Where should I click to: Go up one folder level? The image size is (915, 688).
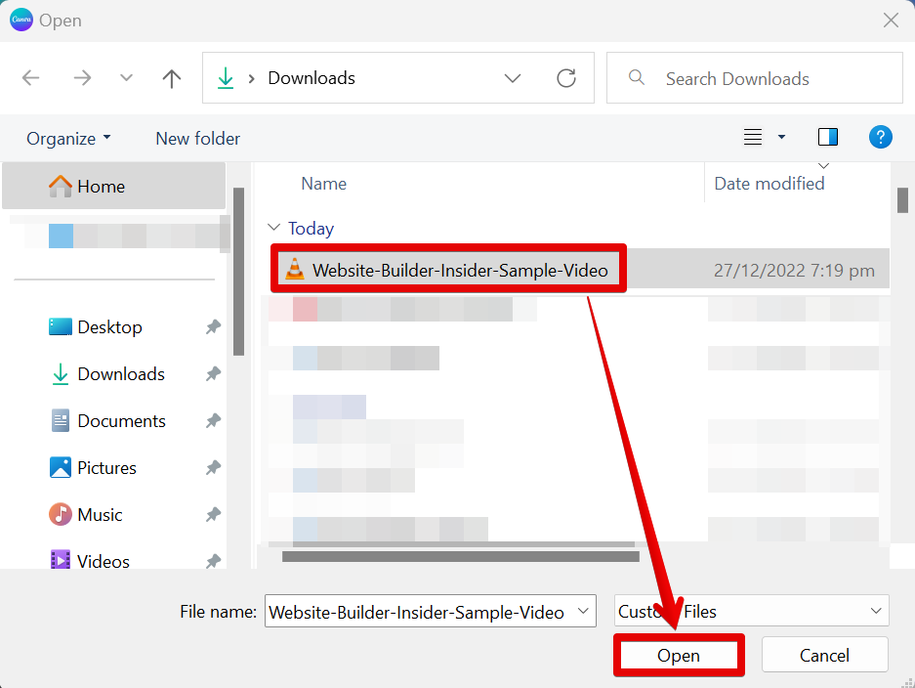point(172,78)
